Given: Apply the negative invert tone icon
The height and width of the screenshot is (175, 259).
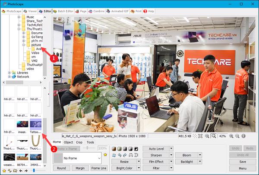Looking at the screenshot, I should [136, 149].
